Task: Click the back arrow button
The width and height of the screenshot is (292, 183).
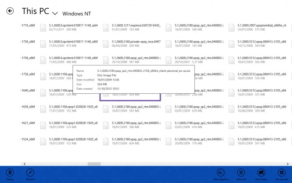Action: click(x=10, y=11)
